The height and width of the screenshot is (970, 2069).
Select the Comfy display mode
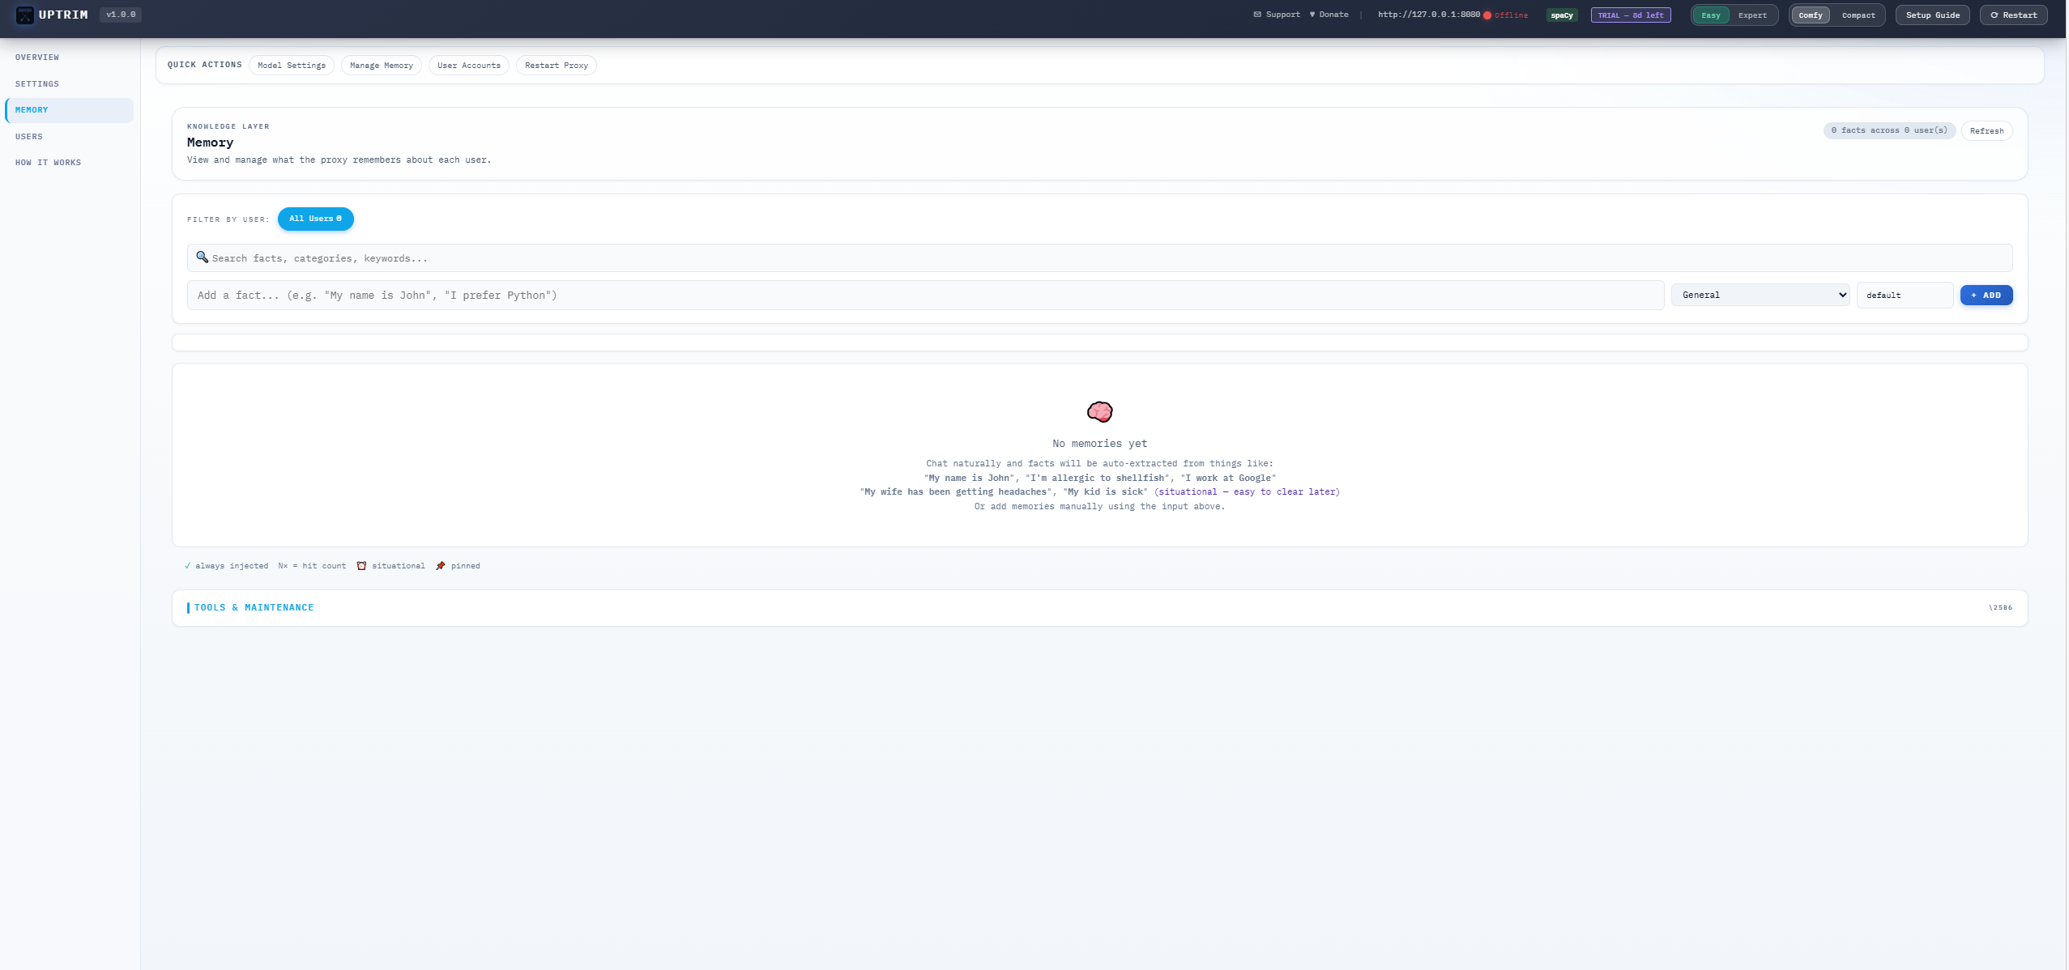pos(1810,15)
